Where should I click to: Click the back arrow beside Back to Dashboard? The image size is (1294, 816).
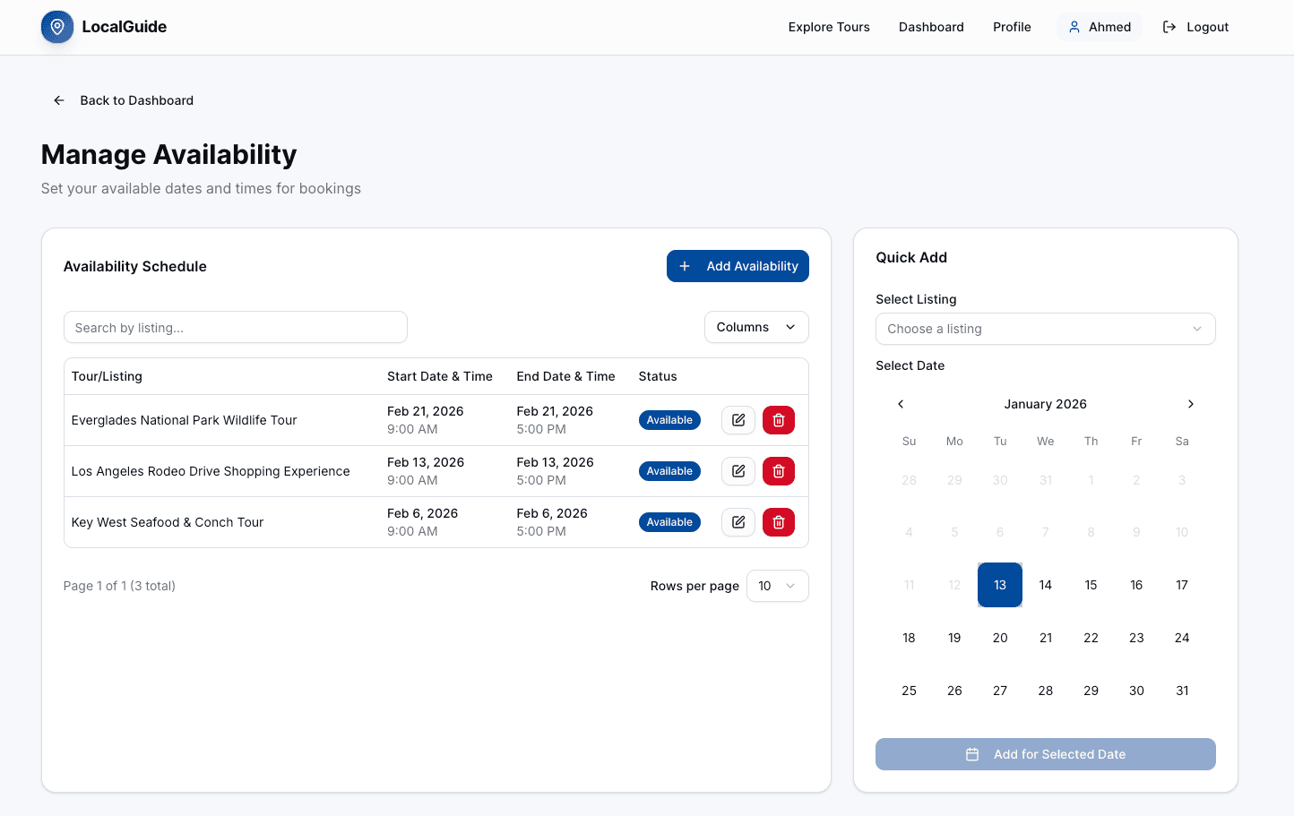[58, 100]
